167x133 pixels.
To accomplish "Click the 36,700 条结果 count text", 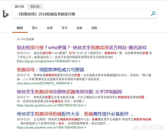I will pos(25,39).
